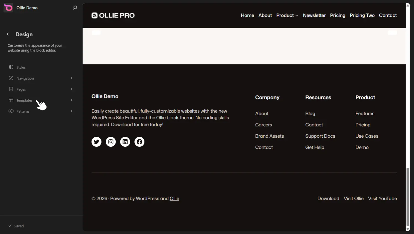Select Pricing in the site header
The image size is (414, 234).
(338, 15)
